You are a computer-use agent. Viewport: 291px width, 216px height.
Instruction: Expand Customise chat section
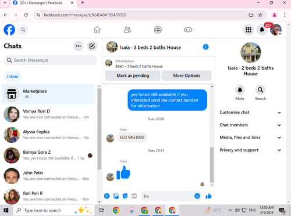click(x=250, y=112)
